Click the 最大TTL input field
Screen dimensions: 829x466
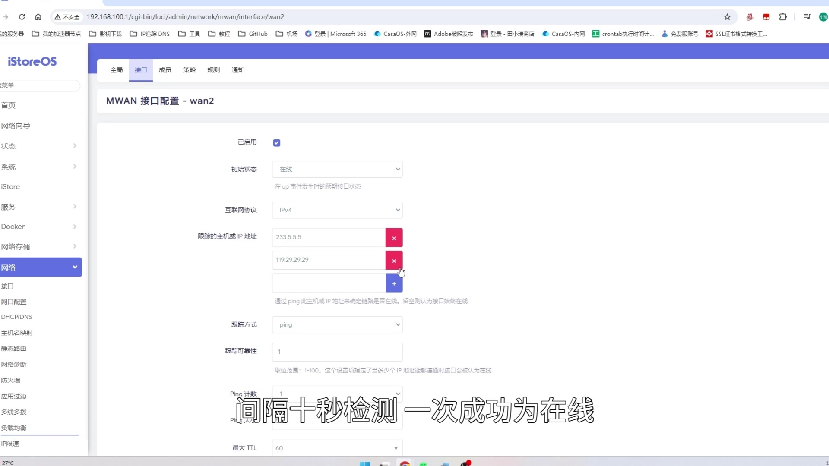coord(336,448)
